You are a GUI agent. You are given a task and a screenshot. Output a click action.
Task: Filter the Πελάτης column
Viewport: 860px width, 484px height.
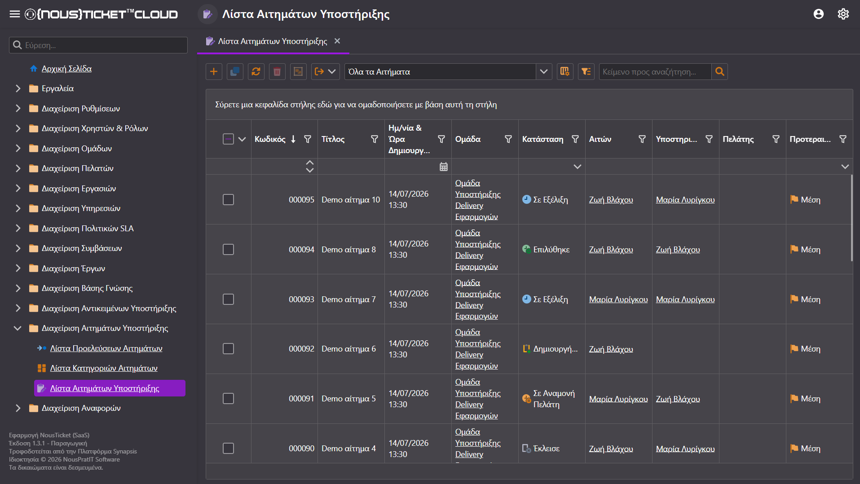point(776,139)
